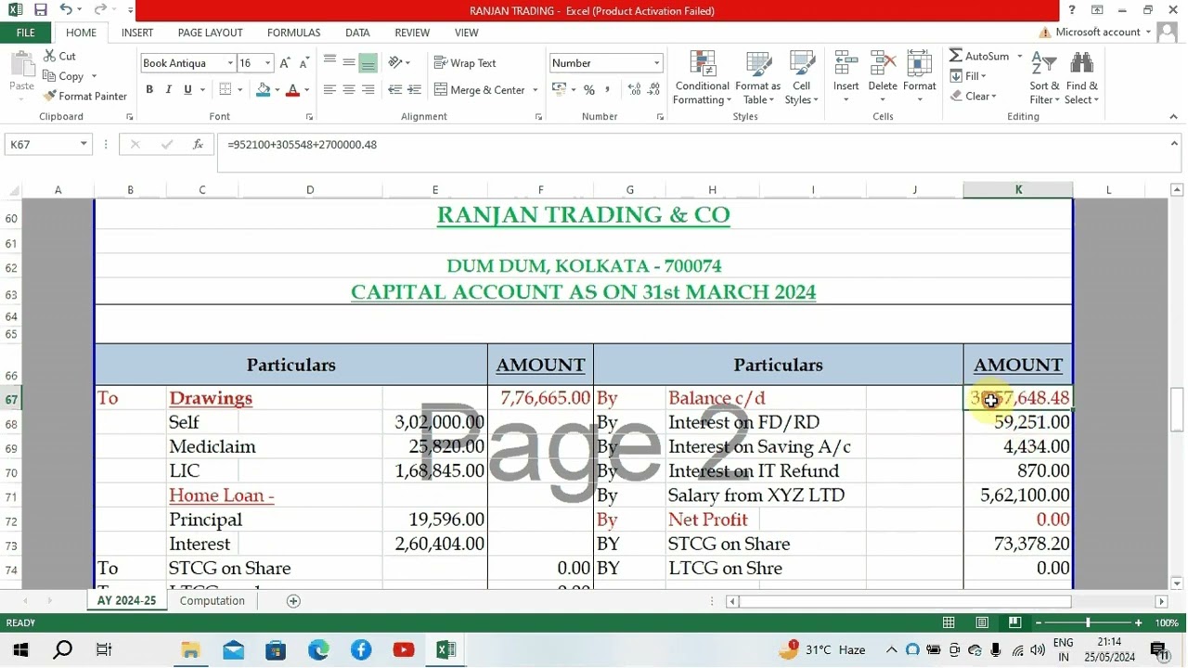Switch to the FORMULAS tab
Viewport: 1188px width, 668px height.
(294, 32)
